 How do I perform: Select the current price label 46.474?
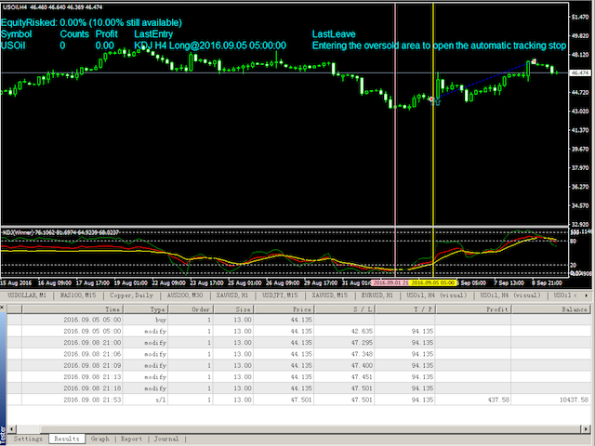point(581,72)
